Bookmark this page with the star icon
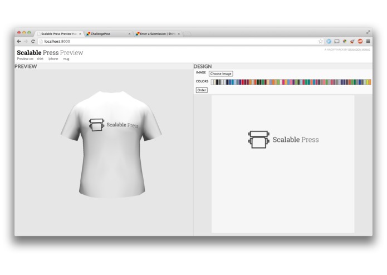This screenshot has width=387, height=275. [320, 41]
